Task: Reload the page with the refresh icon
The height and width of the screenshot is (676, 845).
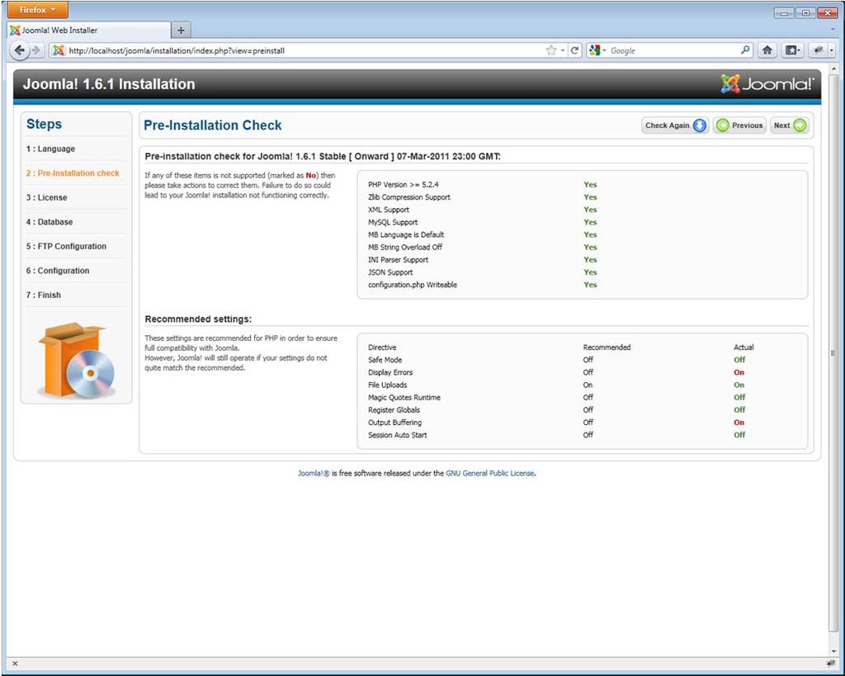Action: (574, 50)
